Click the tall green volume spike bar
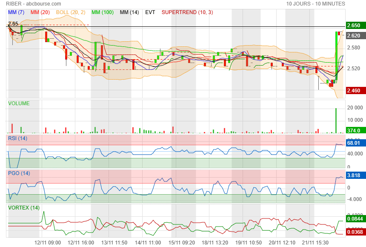 [x=336, y=121]
